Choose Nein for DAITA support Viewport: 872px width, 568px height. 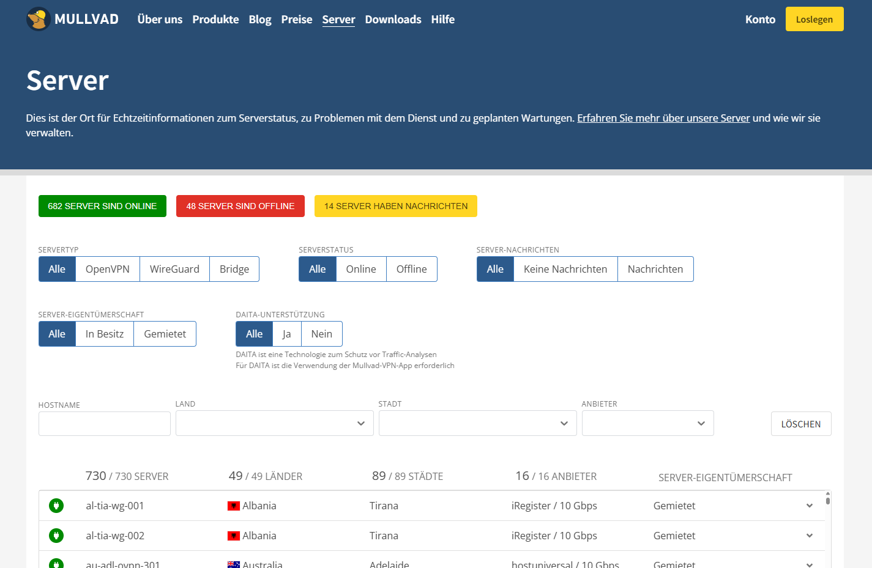tap(322, 334)
